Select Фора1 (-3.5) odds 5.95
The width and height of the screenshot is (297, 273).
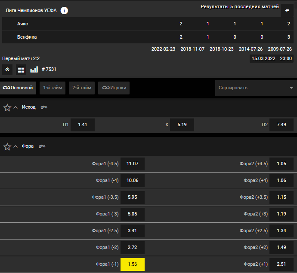133,197
